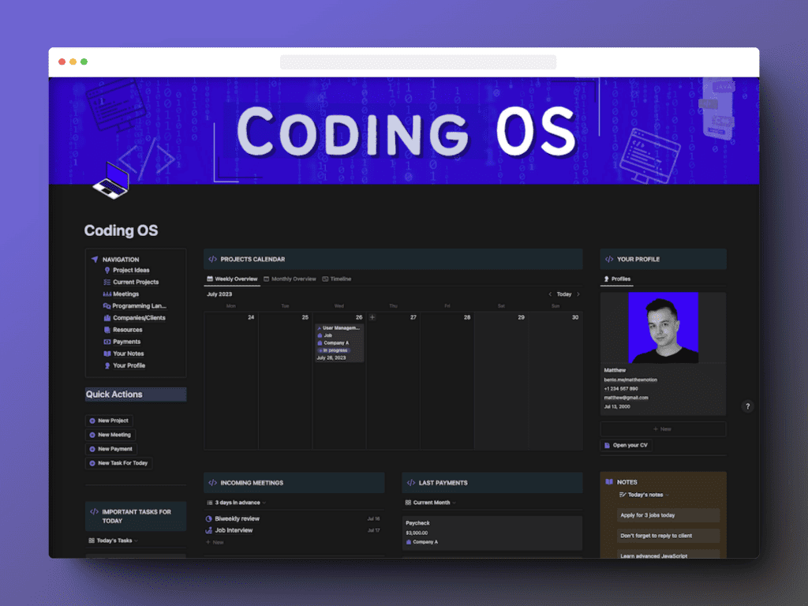This screenshot has height=606, width=808.
Task: Click the laptop page icon under the banner
Action: (x=110, y=179)
